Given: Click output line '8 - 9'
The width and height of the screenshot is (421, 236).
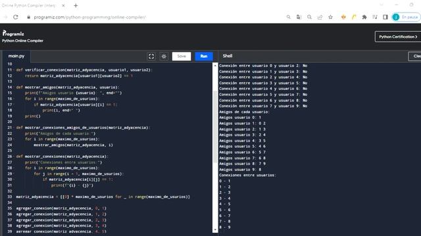Looking at the screenshot, I should tap(225, 227).
